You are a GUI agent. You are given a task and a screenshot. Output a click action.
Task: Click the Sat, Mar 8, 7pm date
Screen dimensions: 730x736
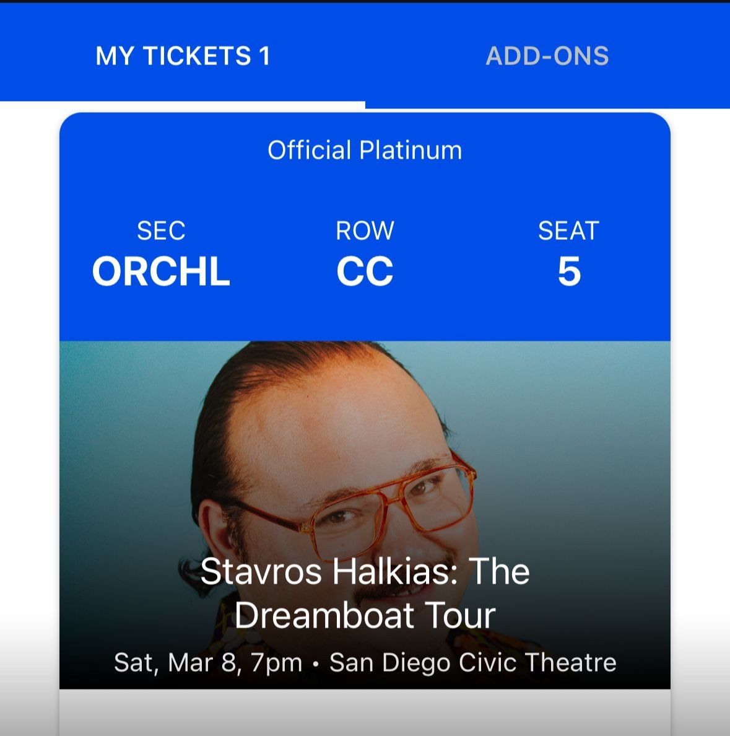208,662
